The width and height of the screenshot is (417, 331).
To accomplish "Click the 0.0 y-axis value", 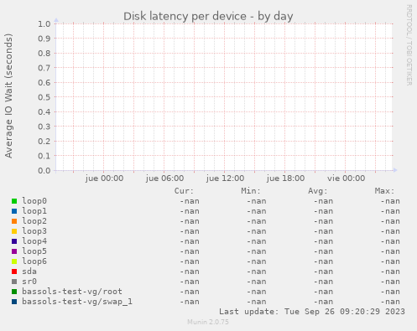I will tap(44, 171).
